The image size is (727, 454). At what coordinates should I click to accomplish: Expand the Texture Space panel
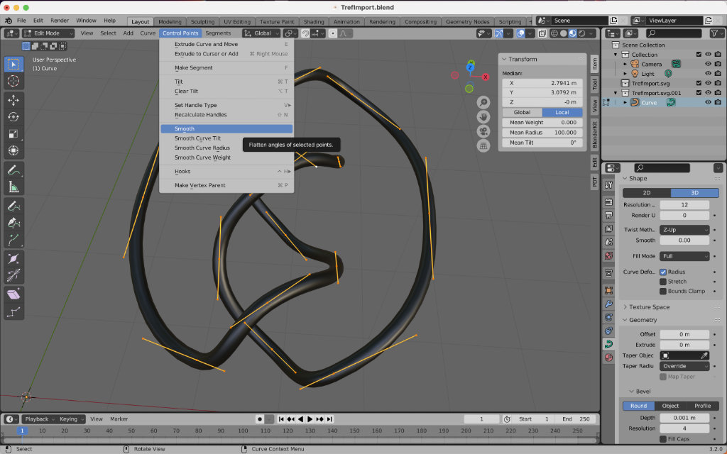point(649,307)
